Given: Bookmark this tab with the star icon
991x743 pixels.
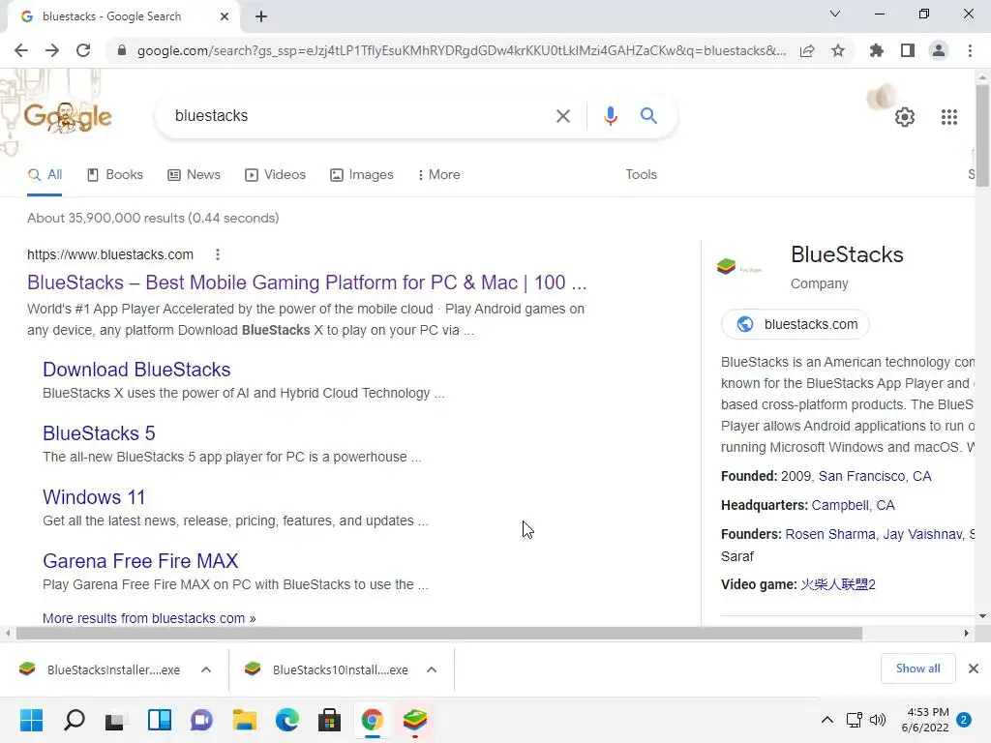Looking at the screenshot, I should pos(838,50).
